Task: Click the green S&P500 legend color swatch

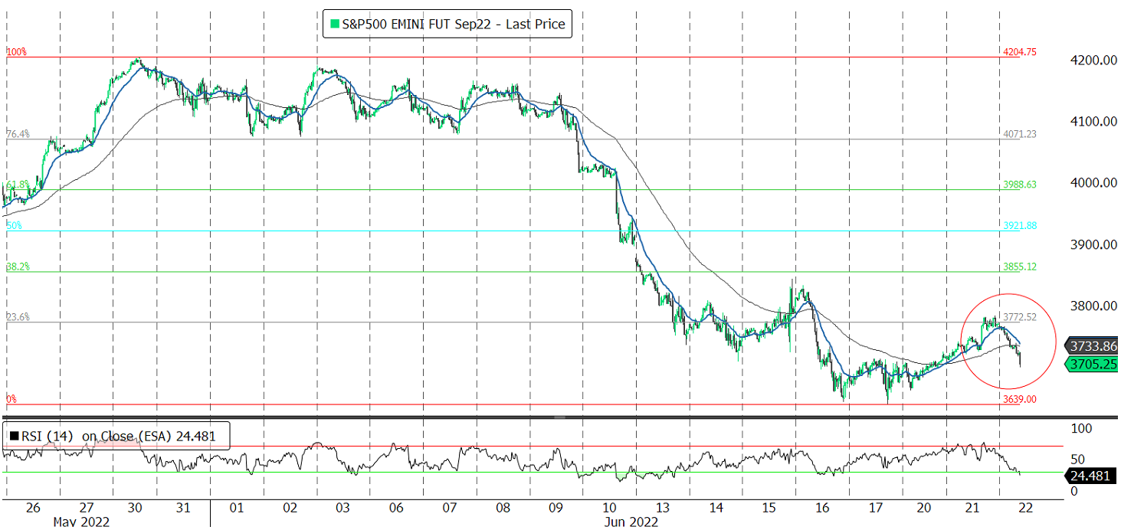Action: coord(333,25)
